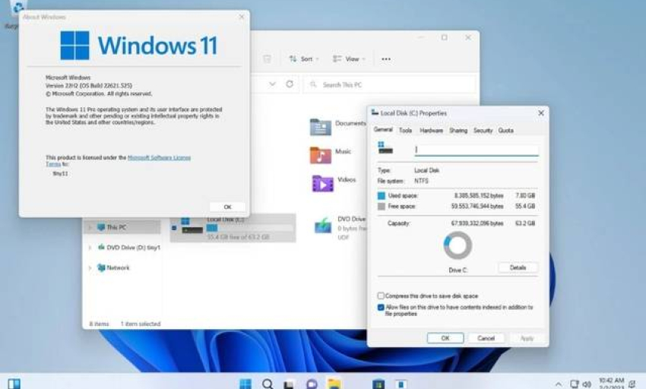The width and height of the screenshot is (646, 389).
Task: Open address bar history dropdown chevron
Action: 272,84
